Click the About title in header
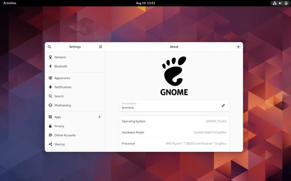Image resolution: width=291 pixels, height=181 pixels. point(174,47)
